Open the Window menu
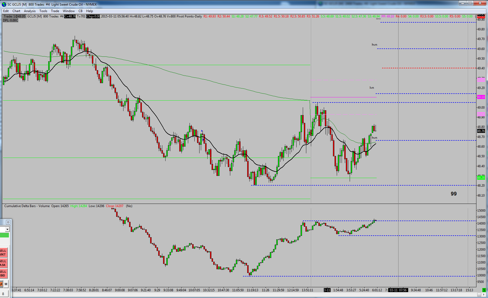The width and height of the screenshot is (488, 298). (x=69, y=11)
